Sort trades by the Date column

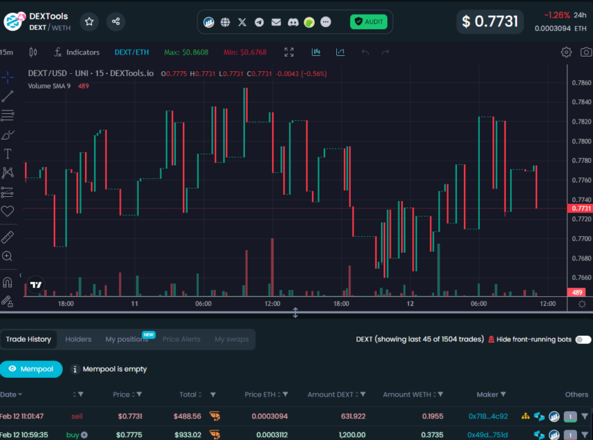click(11, 395)
